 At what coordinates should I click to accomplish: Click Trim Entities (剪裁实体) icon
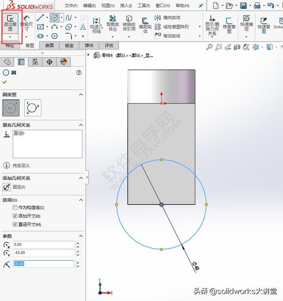[x=113, y=23]
